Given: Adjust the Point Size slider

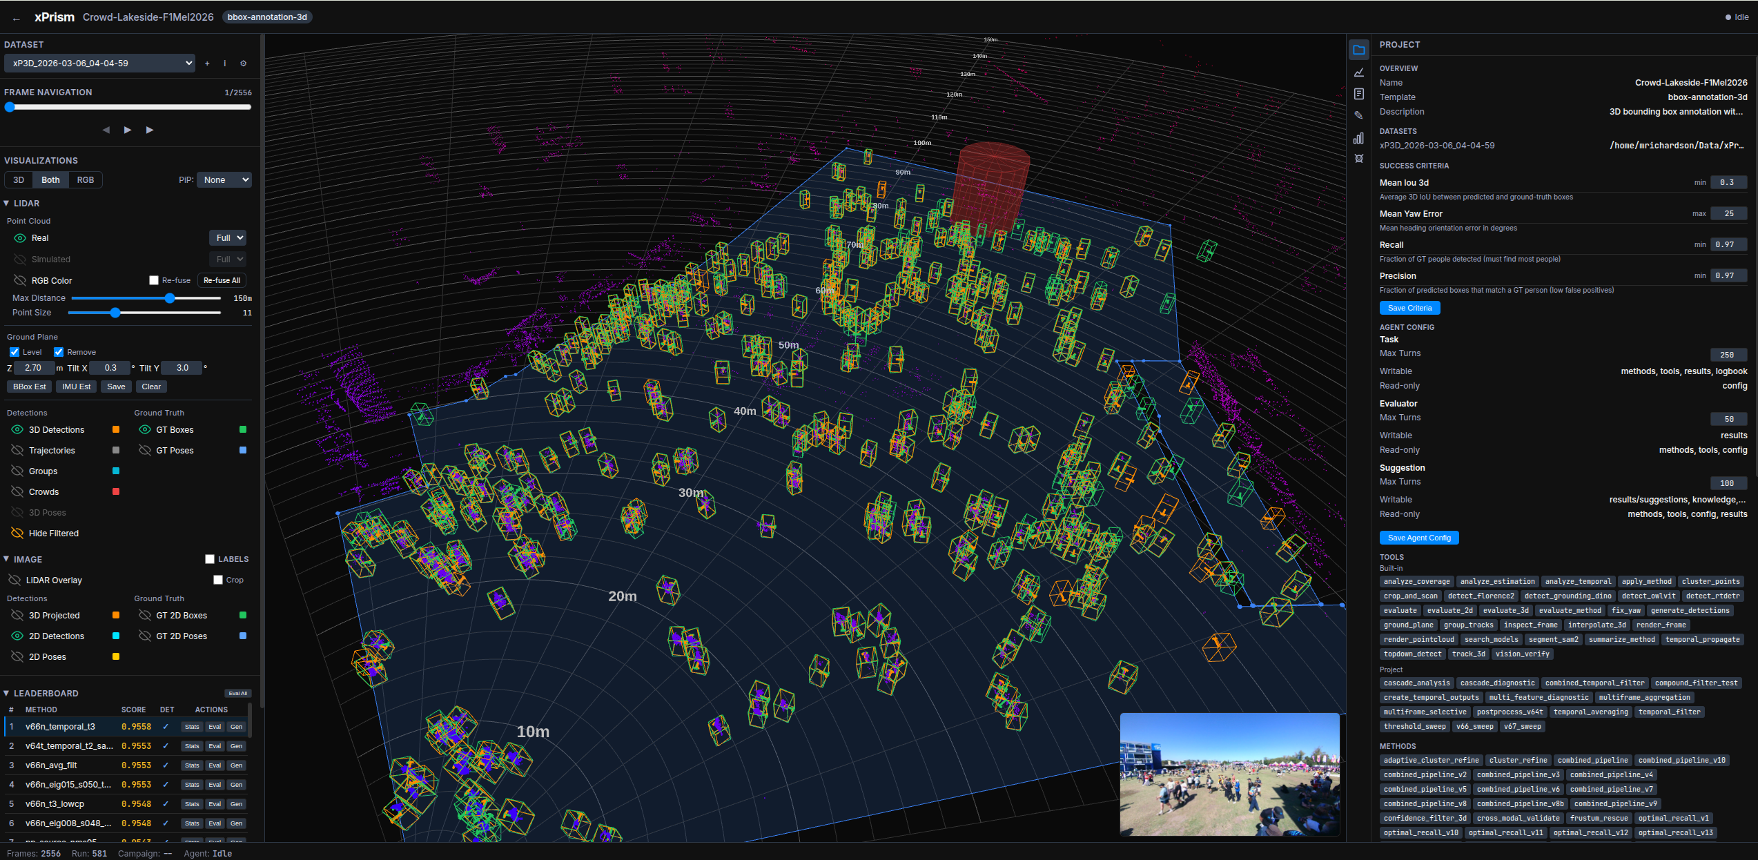Looking at the screenshot, I should coord(144,313).
